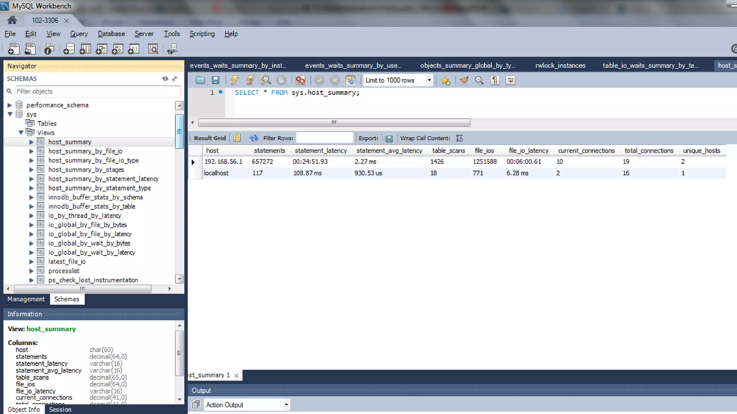Open the Limit to 1000 rows dropdown
This screenshot has width=737, height=414.
point(429,80)
